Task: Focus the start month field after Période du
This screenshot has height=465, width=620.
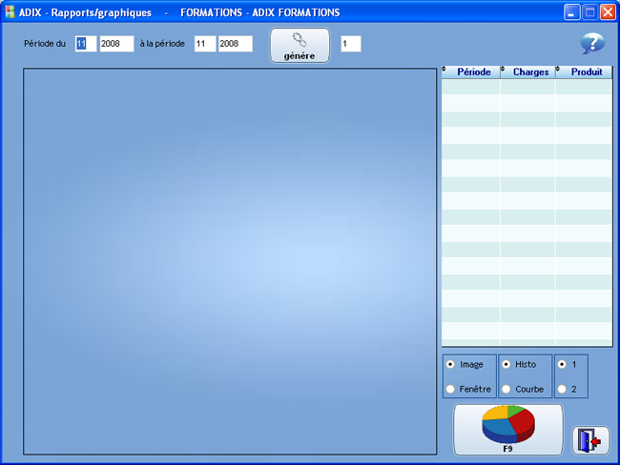Action: click(86, 44)
